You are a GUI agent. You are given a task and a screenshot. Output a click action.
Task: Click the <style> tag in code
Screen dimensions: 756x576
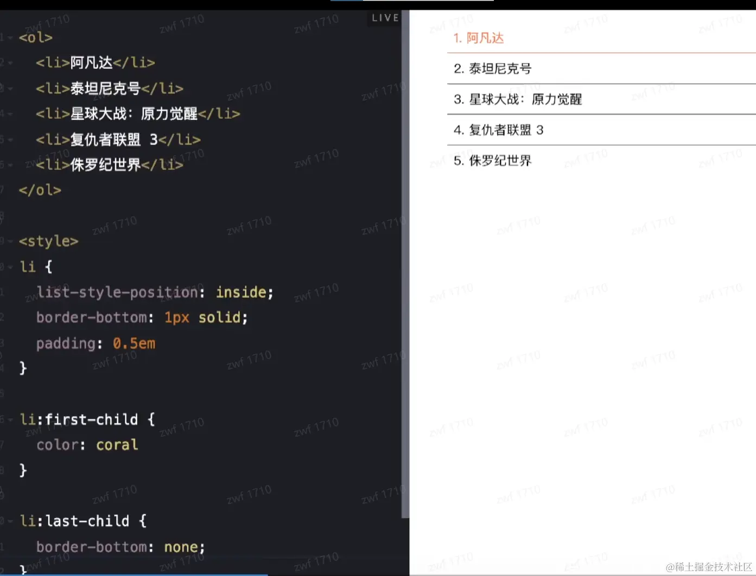coord(48,241)
